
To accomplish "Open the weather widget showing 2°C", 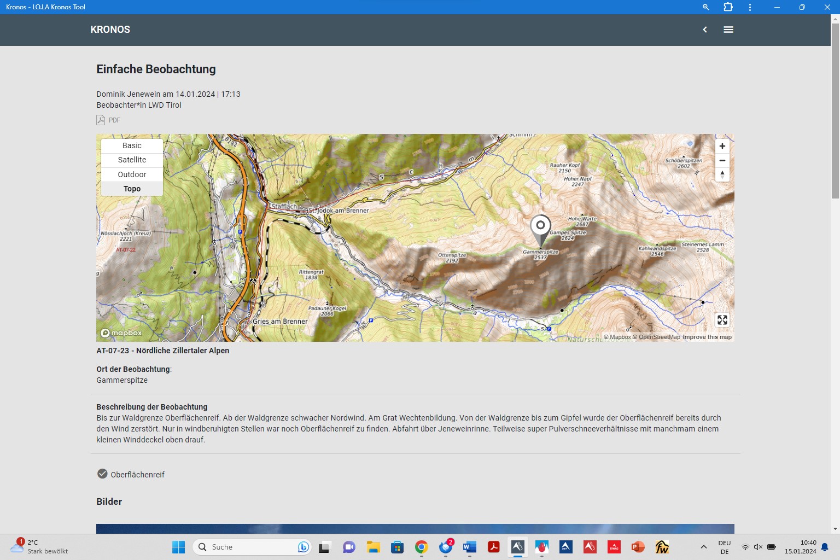I will tap(39, 547).
